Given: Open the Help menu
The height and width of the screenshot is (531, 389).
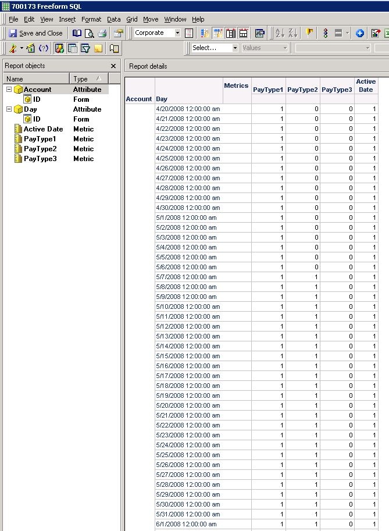Looking at the screenshot, I should click(198, 19).
